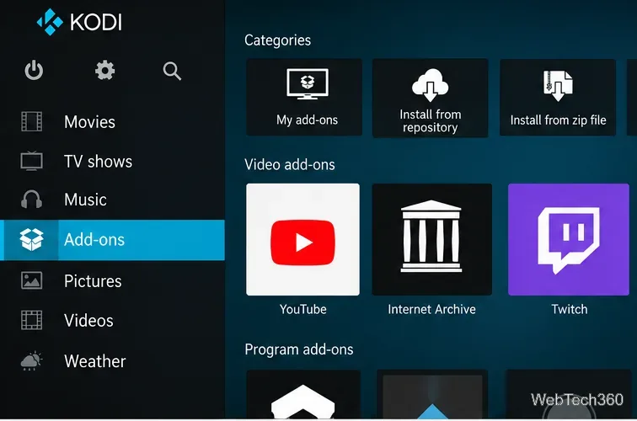Click the Twitch label text

coord(569,309)
